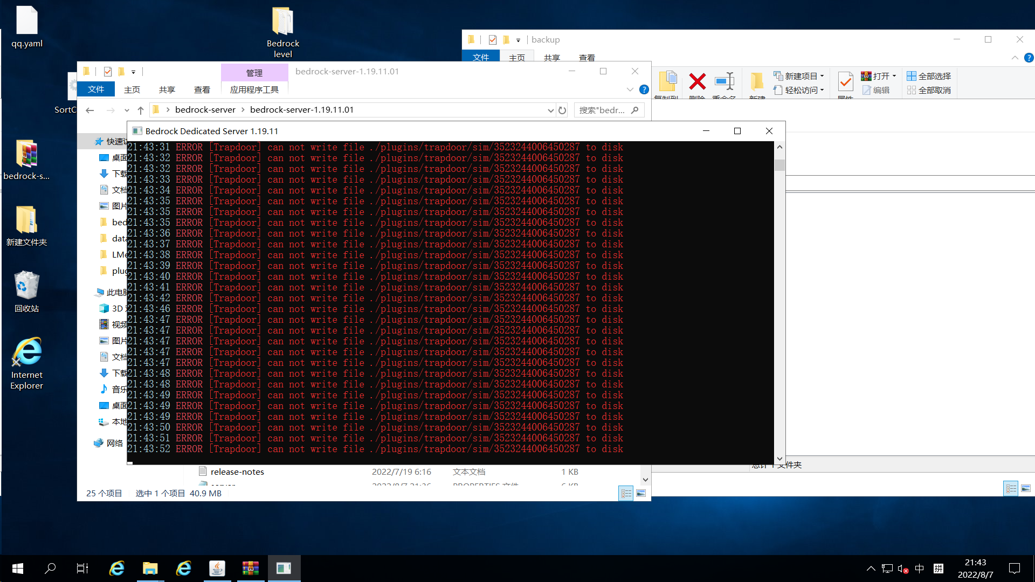Viewport: 1035px width, 582px height.
Task: Click the 重命名 (Rename) icon in the ribbon
Action: 724,82
